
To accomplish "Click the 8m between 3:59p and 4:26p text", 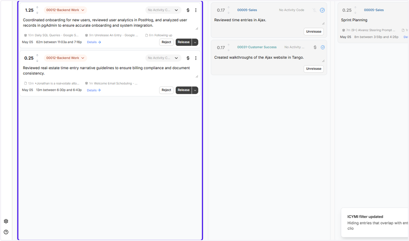I will 376,37.
